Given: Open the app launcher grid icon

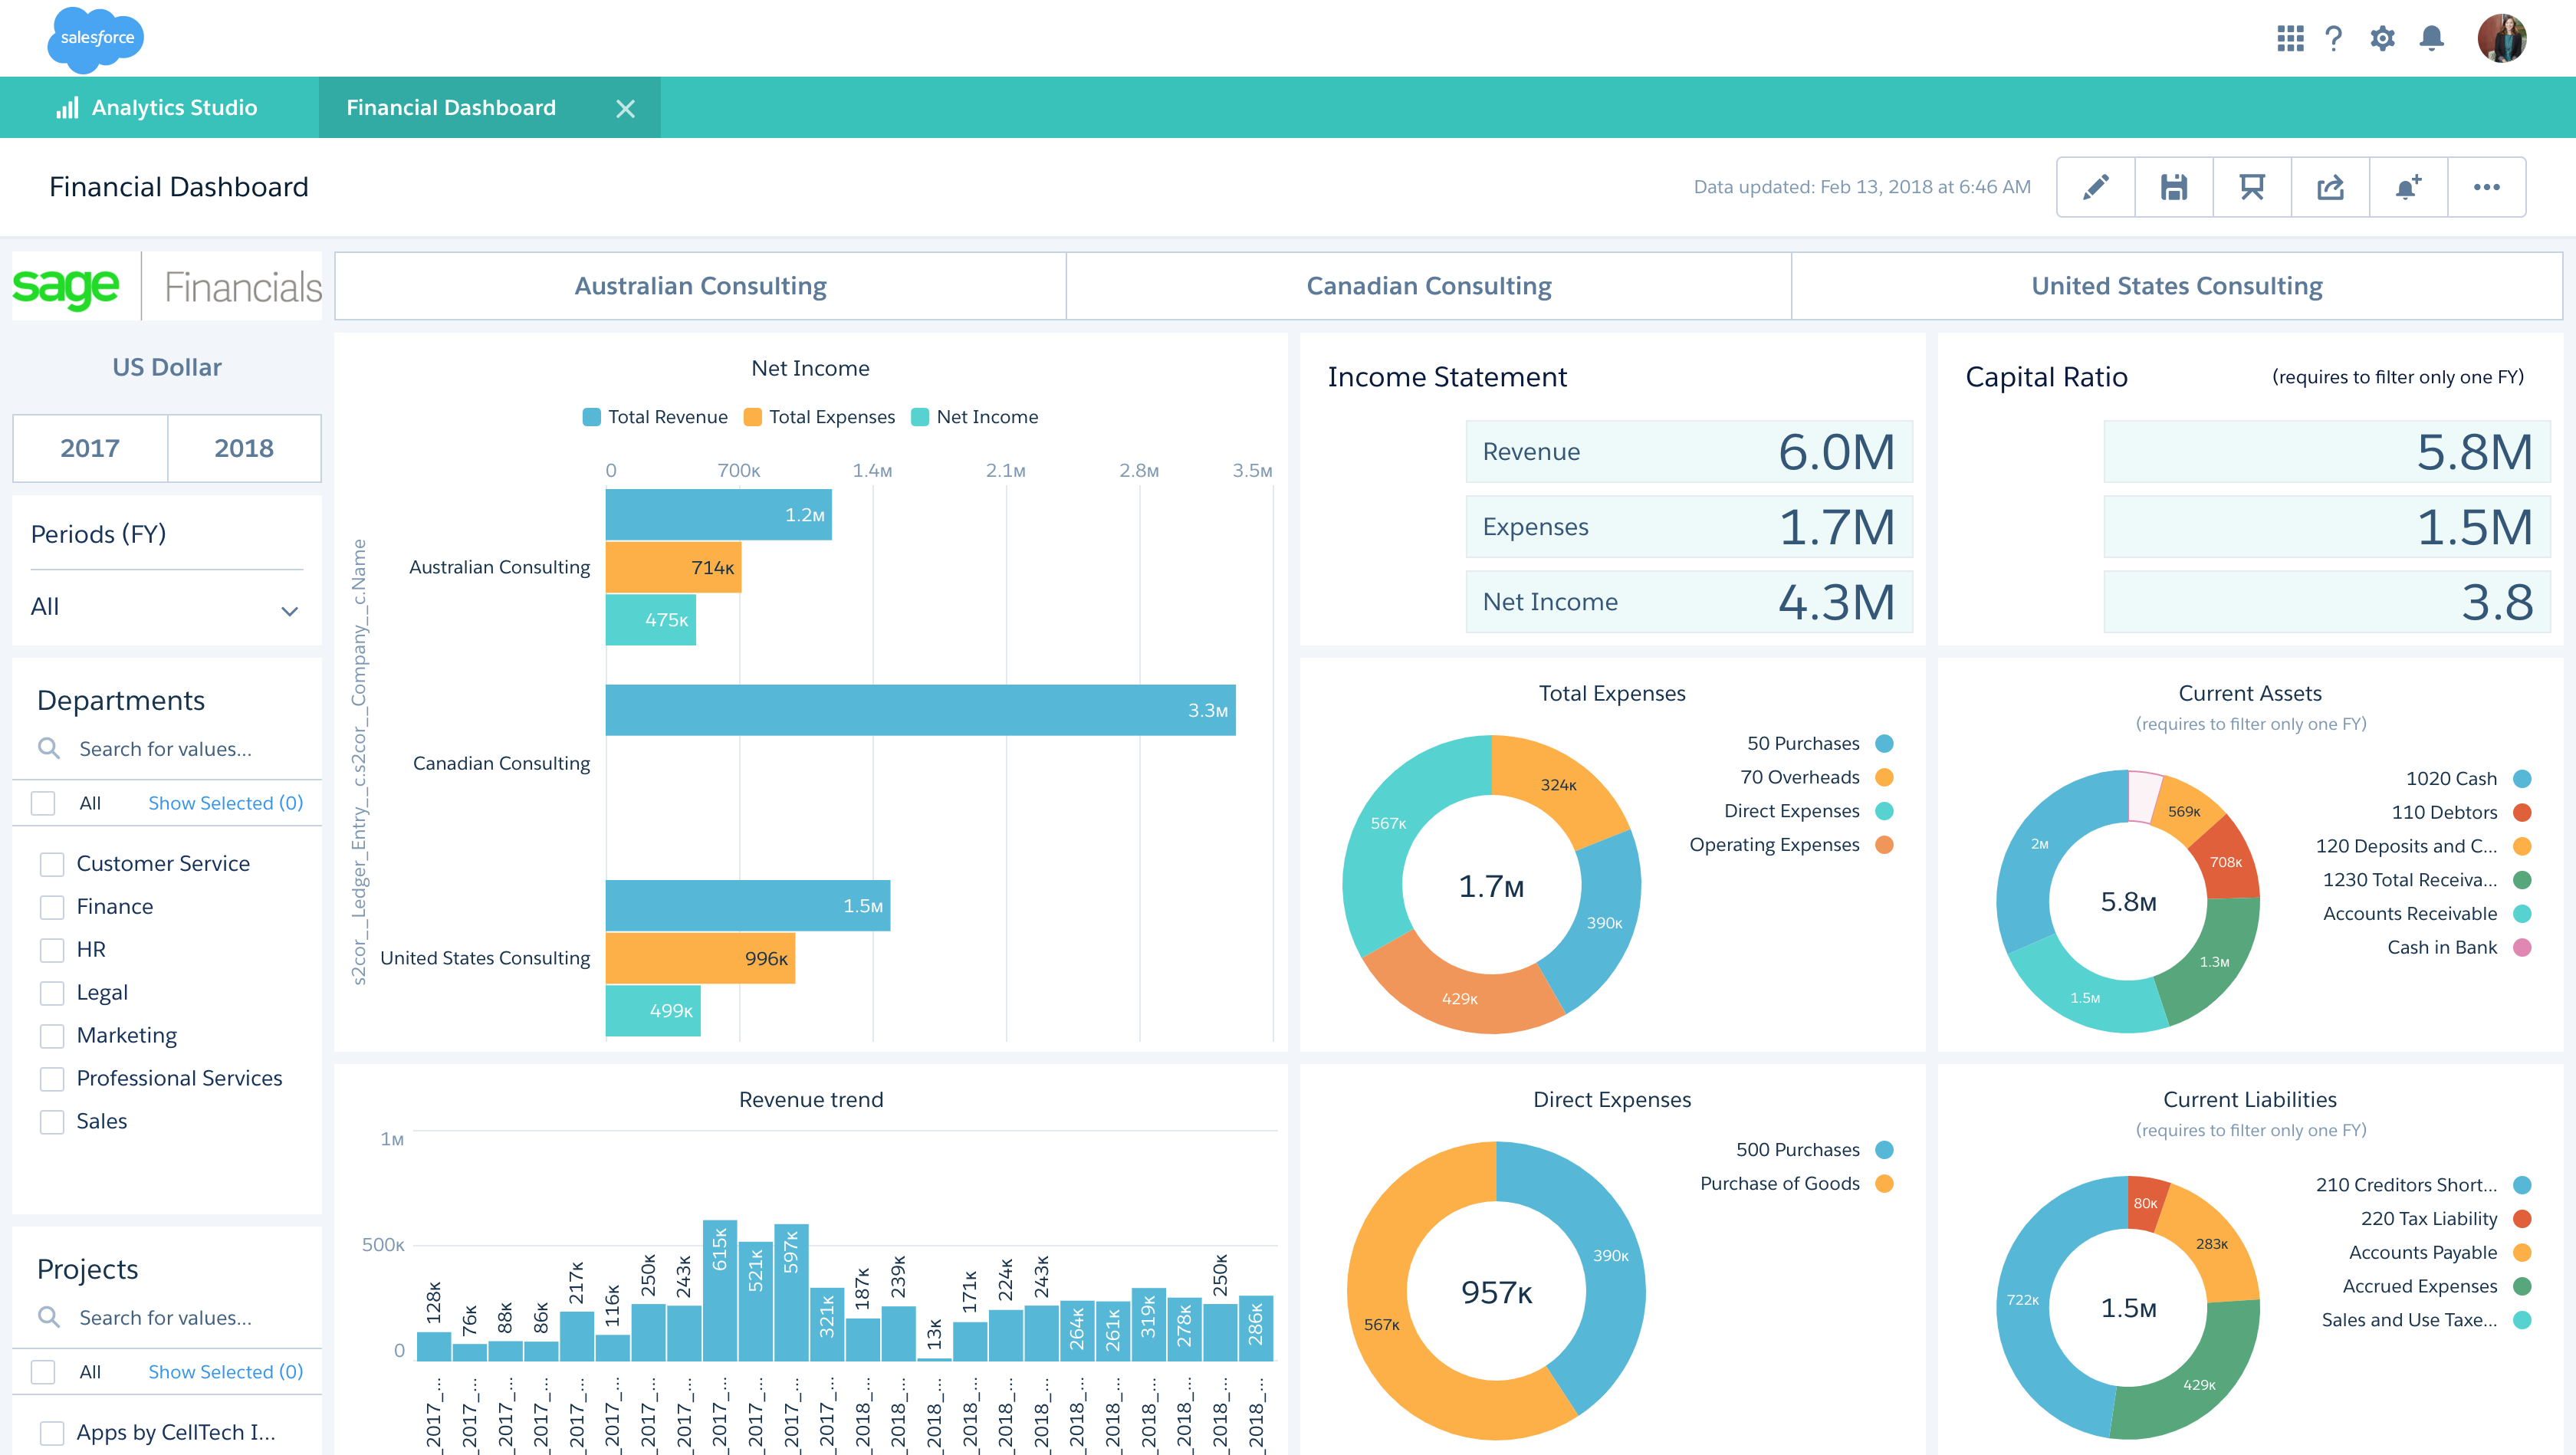Looking at the screenshot, I should pos(2290,39).
